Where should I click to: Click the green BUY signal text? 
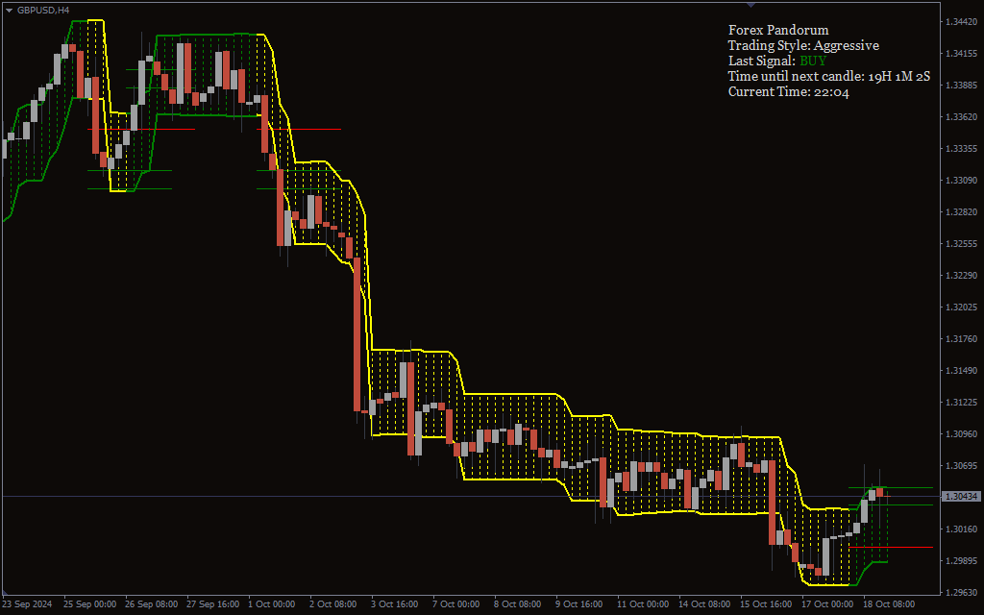tap(813, 61)
